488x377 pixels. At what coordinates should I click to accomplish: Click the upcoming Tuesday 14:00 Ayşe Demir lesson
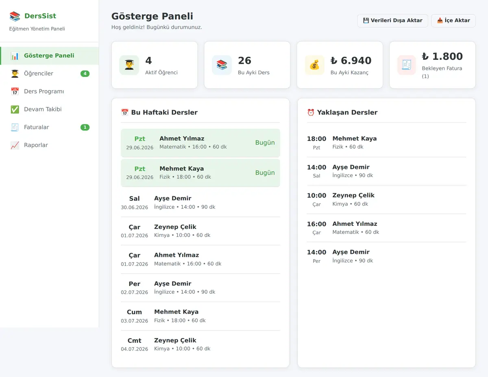pos(387,171)
